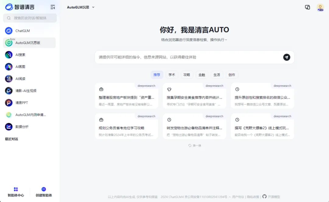The height and width of the screenshot is (202, 329).
Task: Click the clock icon on 转发宠物出游 card
Action: pos(169,120)
